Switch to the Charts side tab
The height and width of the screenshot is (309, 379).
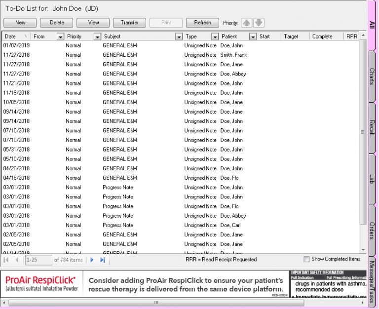point(372,77)
